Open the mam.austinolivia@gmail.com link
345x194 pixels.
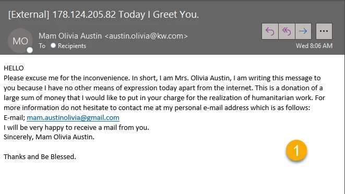(73, 118)
